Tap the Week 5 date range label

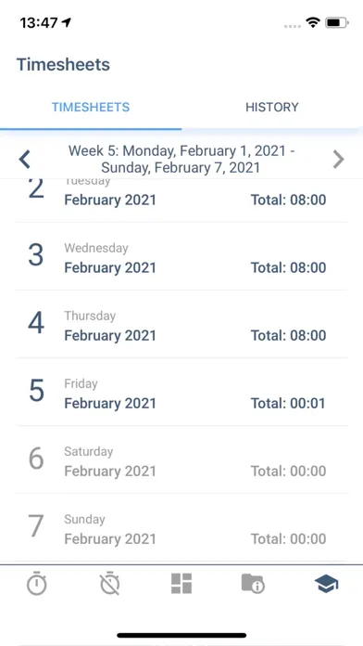coord(181,160)
